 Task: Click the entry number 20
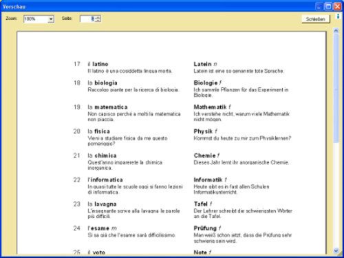(77, 131)
